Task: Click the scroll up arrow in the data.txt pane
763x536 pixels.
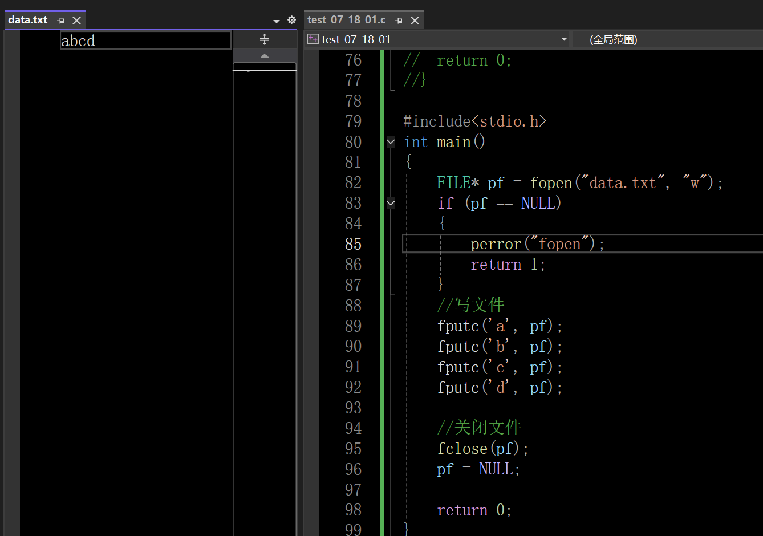Action: coord(265,56)
